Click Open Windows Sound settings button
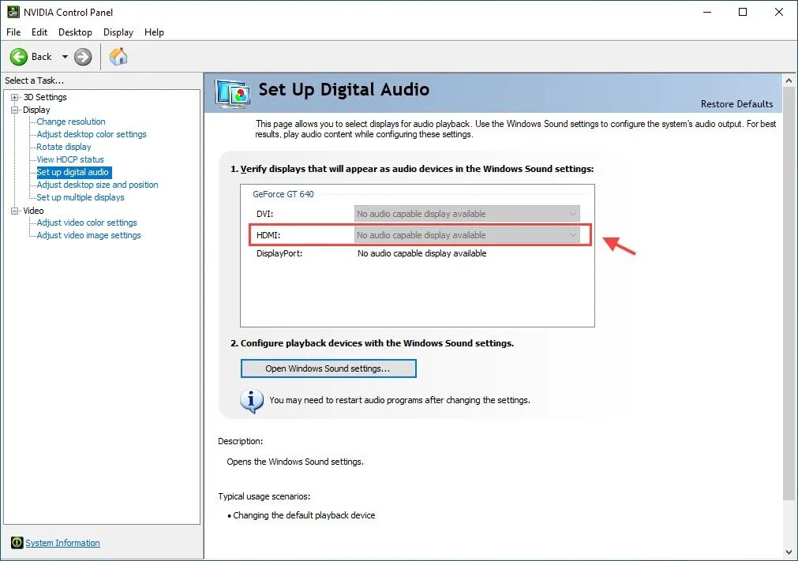 click(x=328, y=368)
